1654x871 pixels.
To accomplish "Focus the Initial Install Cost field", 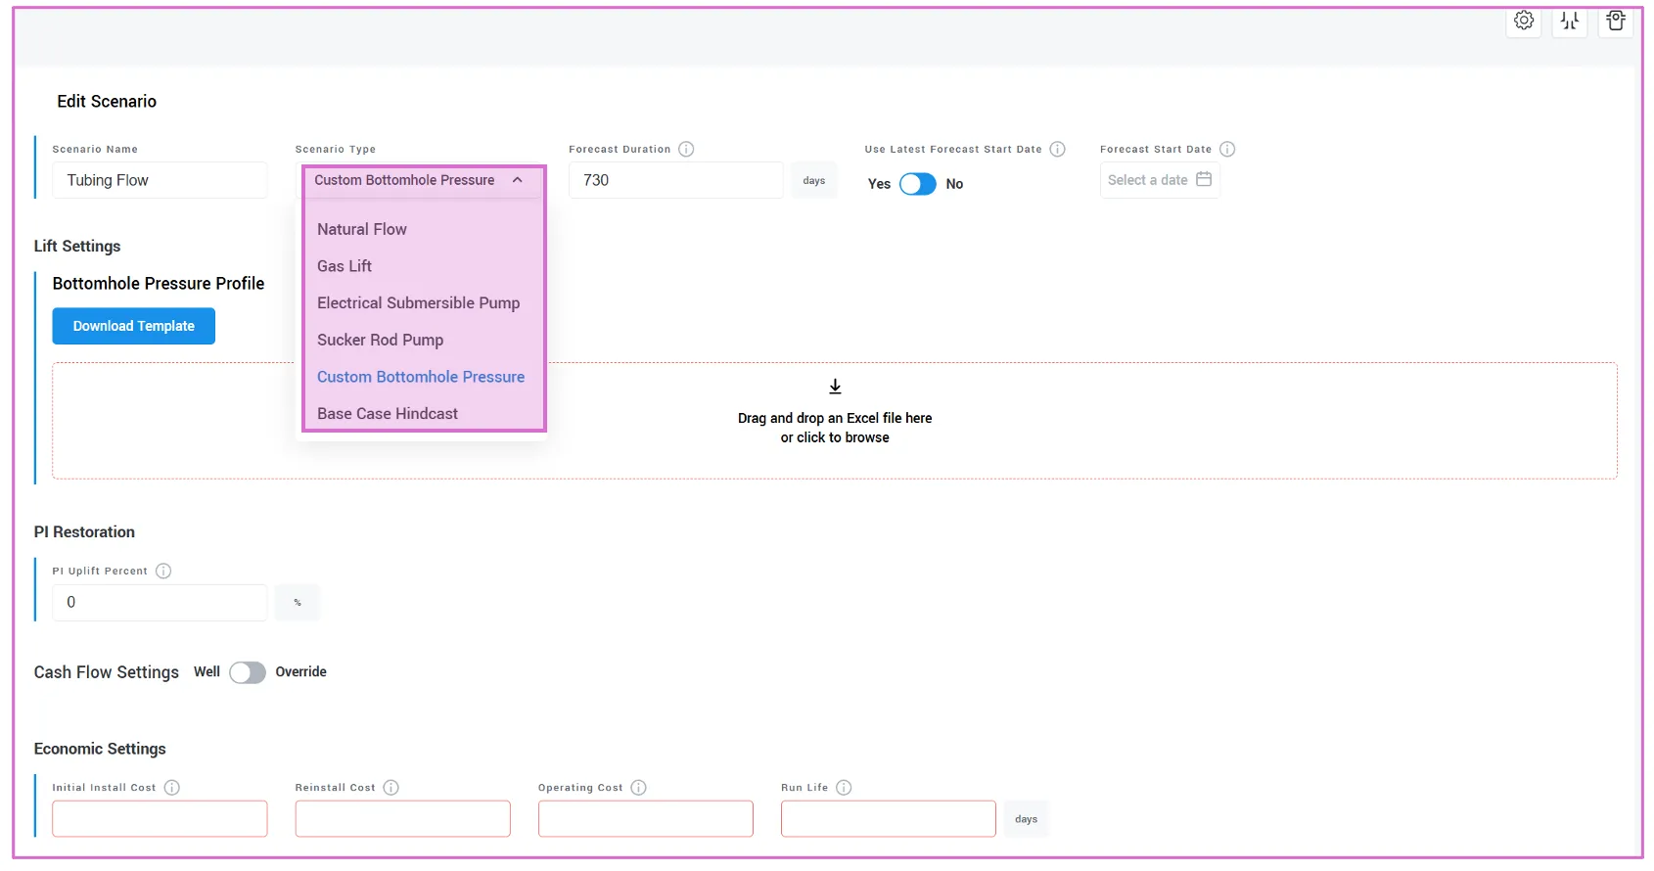I will [160, 819].
